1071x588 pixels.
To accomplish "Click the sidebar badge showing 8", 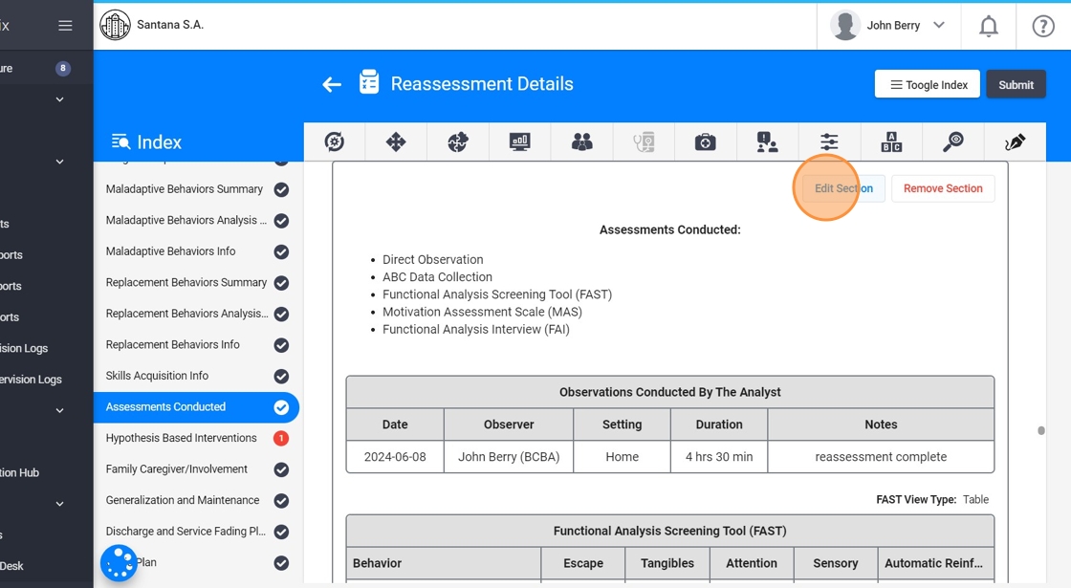I will tap(63, 68).
